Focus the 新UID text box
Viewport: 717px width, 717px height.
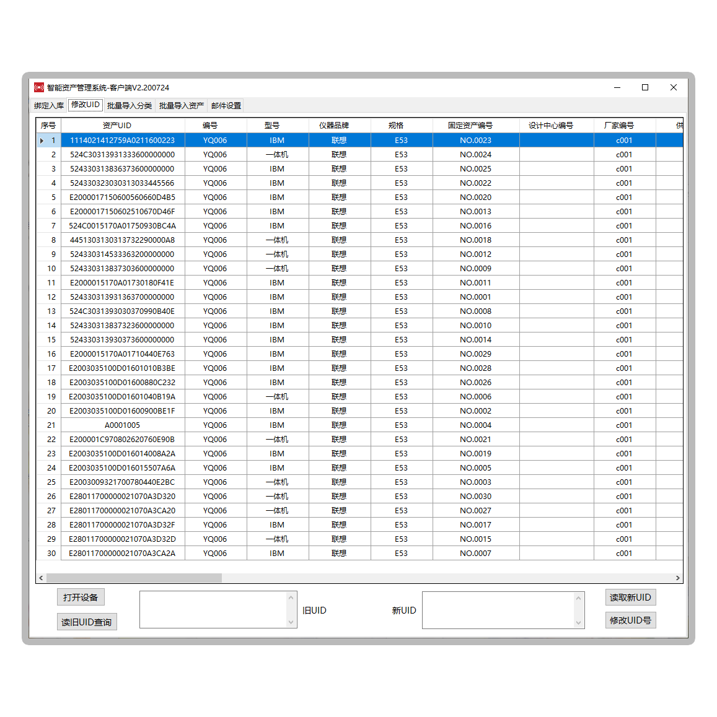click(x=498, y=610)
